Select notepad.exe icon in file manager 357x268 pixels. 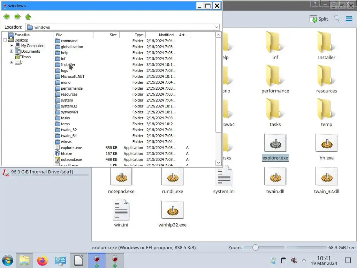[121, 180]
